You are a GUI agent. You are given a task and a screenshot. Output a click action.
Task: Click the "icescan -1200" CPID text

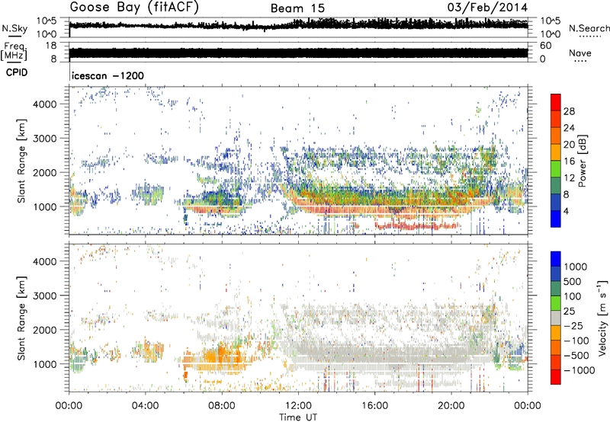pos(108,75)
